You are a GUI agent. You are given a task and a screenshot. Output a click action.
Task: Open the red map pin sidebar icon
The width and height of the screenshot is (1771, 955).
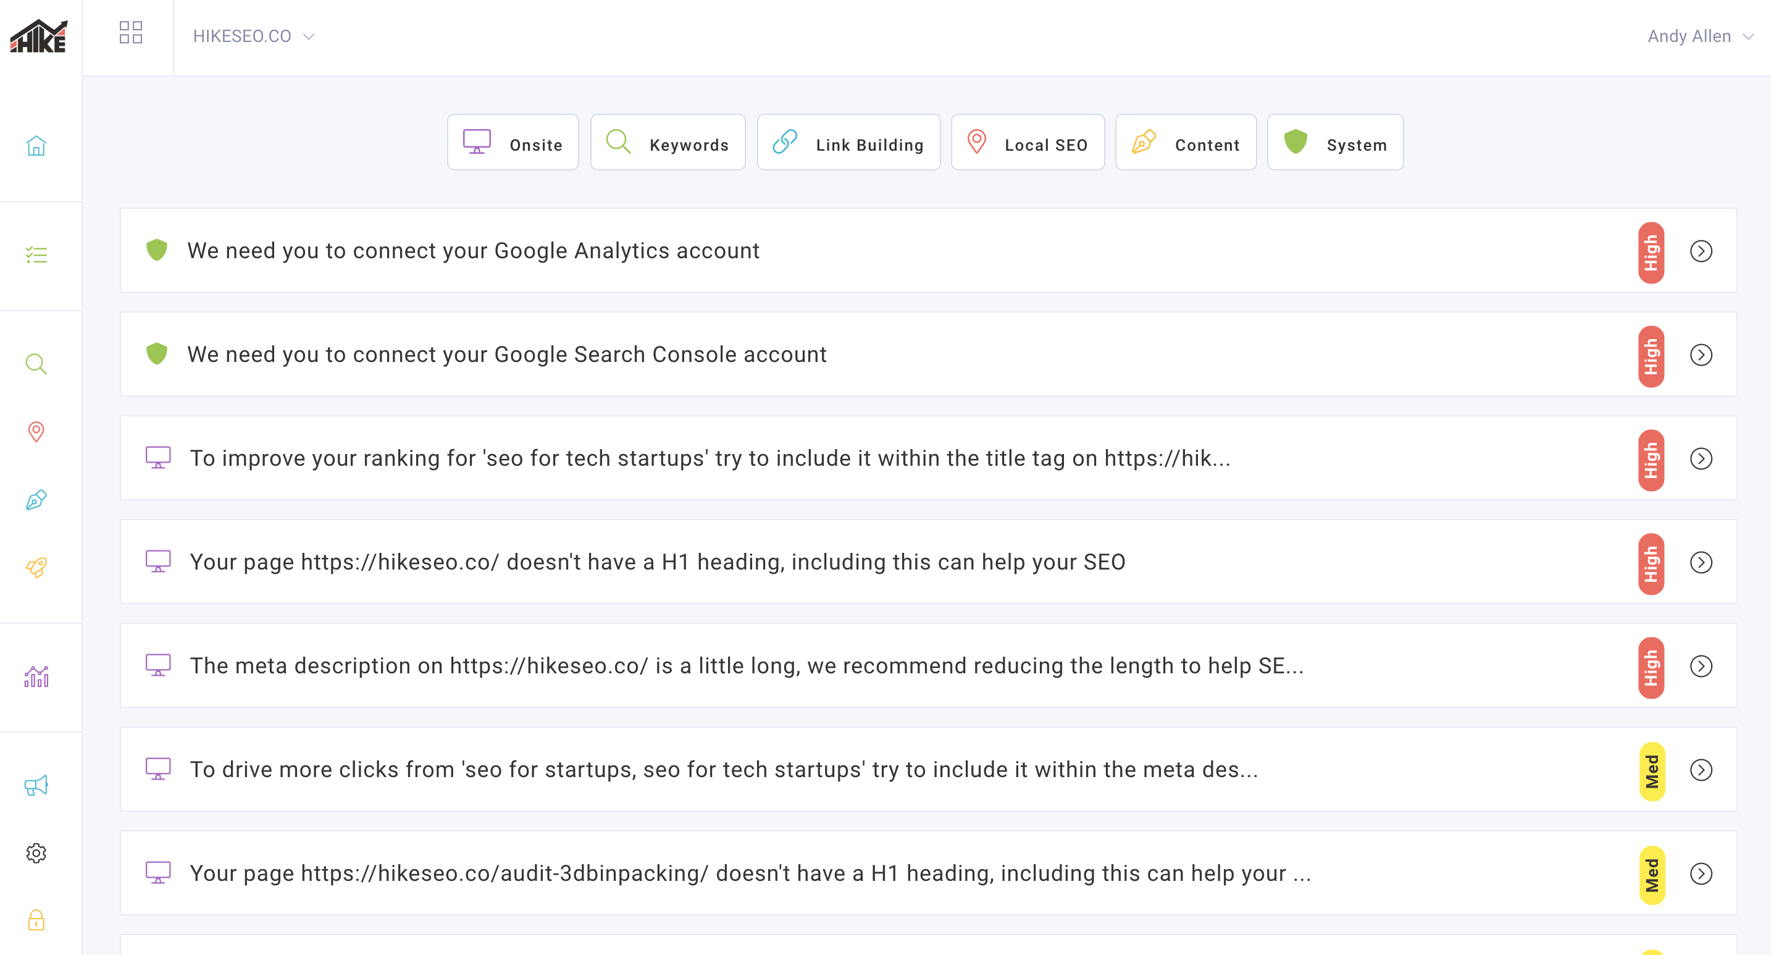pos(36,432)
